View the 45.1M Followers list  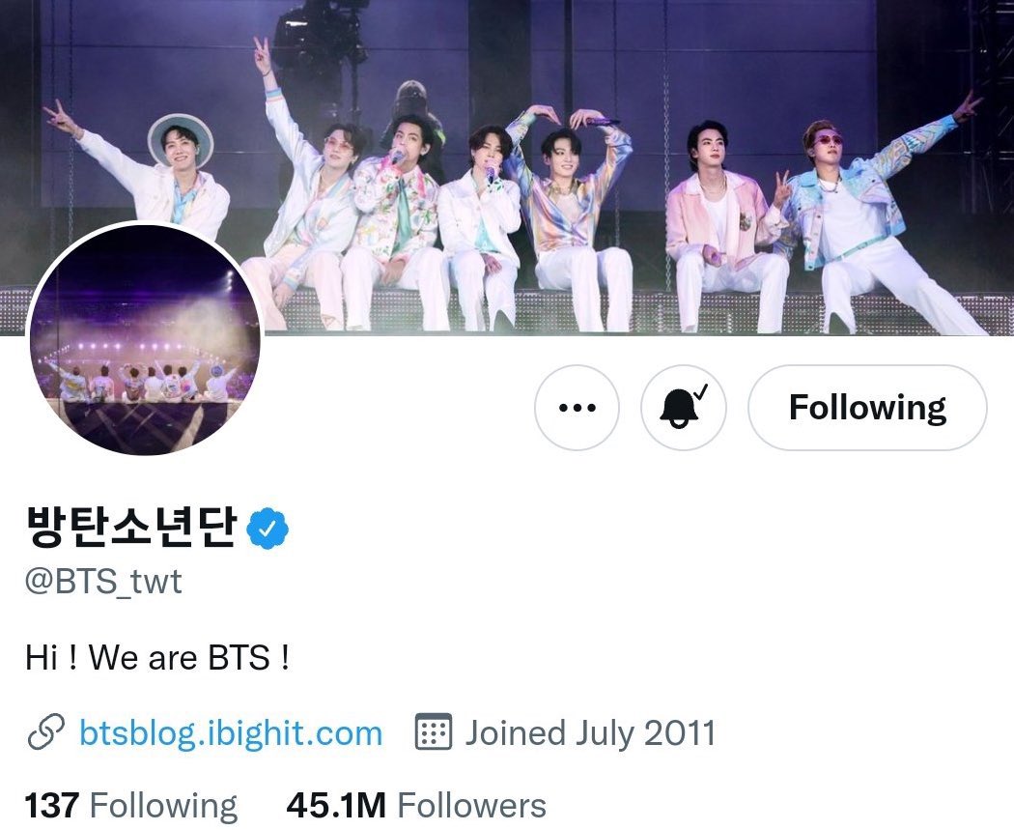tap(416, 806)
